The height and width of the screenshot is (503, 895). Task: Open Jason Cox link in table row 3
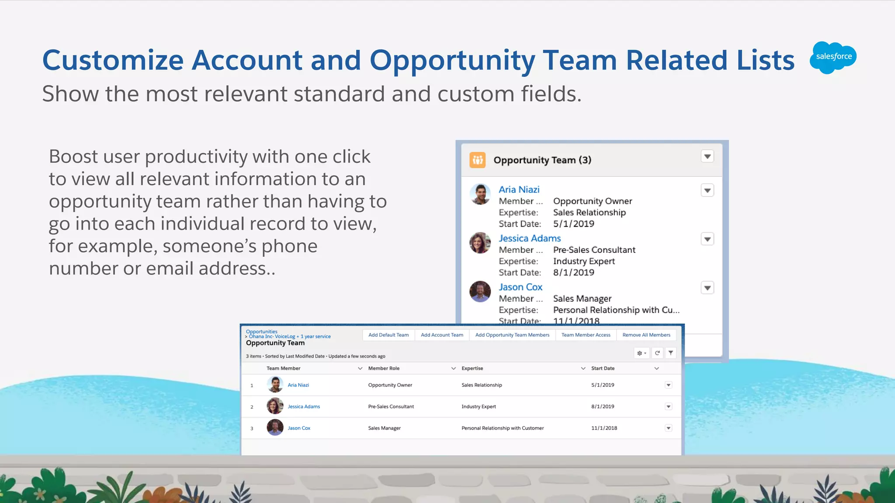(299, 428)
